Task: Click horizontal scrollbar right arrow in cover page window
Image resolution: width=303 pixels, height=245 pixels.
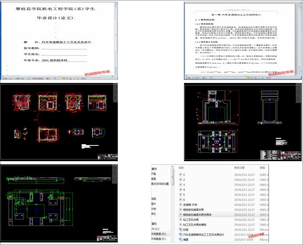Action: click(112, 76)
